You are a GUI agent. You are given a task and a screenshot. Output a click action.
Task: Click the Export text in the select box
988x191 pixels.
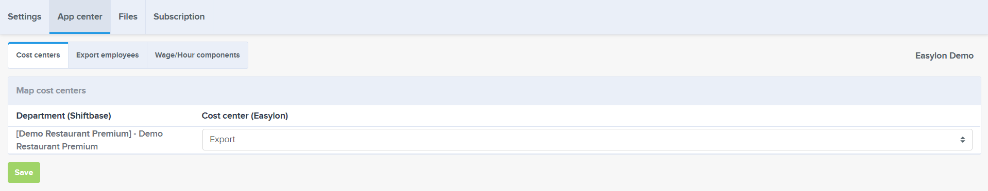223,140
